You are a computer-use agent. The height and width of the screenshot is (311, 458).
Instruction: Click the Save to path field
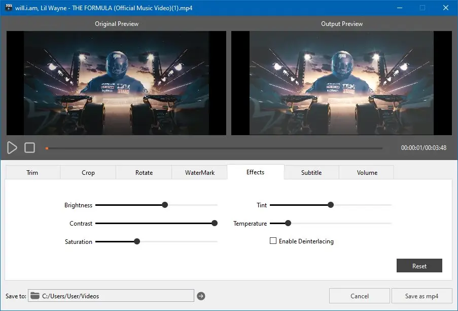point(111,296)
